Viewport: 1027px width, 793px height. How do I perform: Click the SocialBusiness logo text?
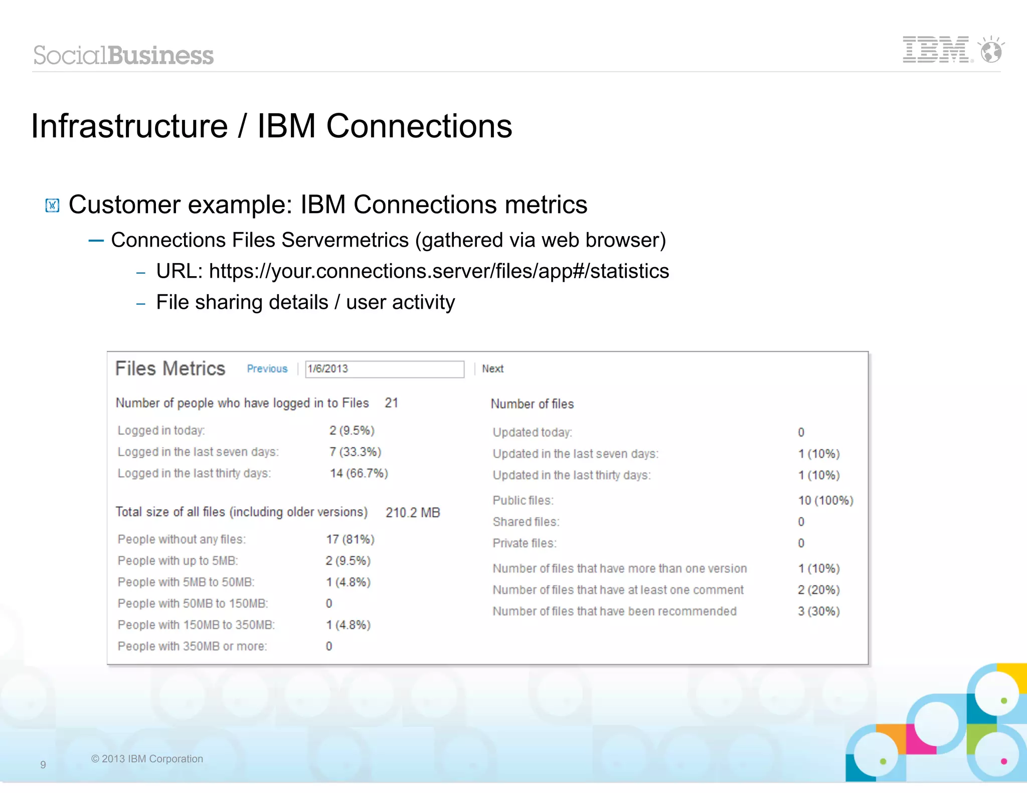point(123,55)
